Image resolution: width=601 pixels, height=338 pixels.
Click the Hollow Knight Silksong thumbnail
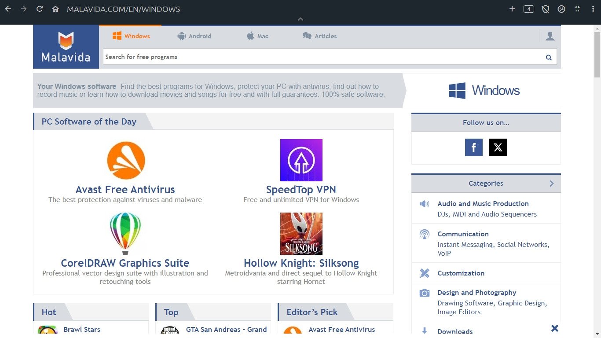tap(301, 233)
